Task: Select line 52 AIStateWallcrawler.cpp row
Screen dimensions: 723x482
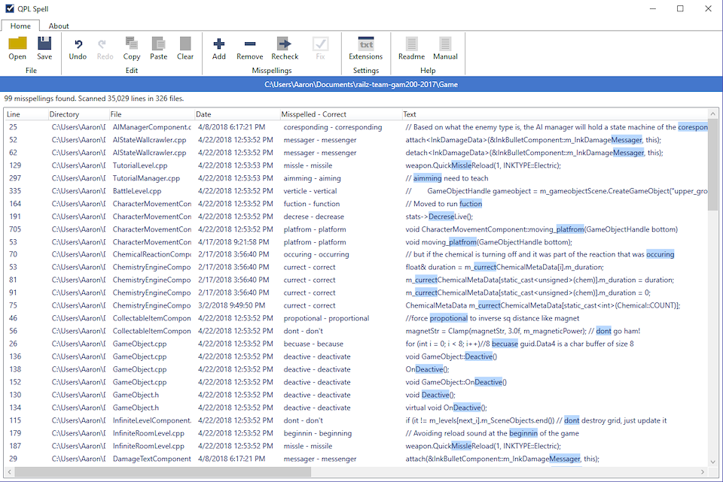Action: click(356, 140)
